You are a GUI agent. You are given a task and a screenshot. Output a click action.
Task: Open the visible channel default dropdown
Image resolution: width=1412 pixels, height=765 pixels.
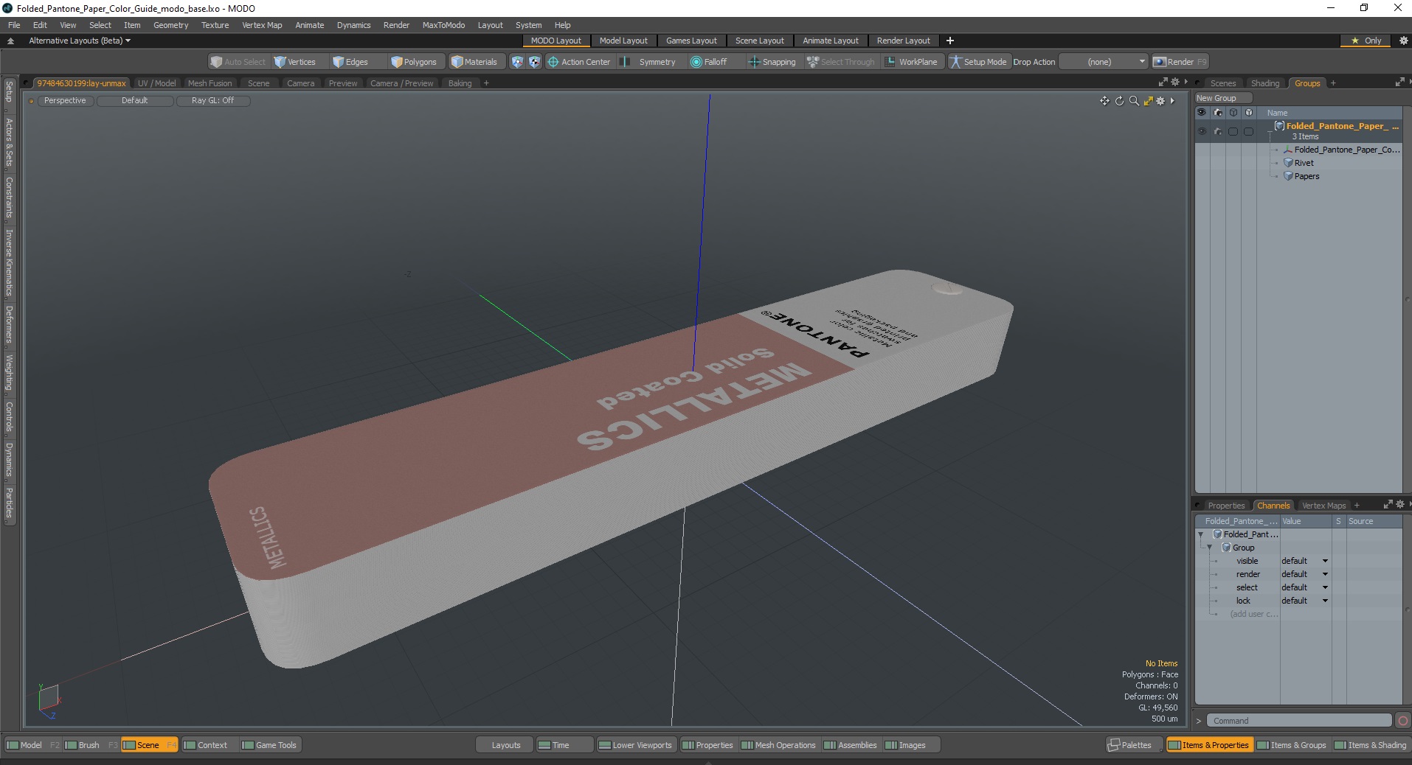click(x=1304, y=561)
